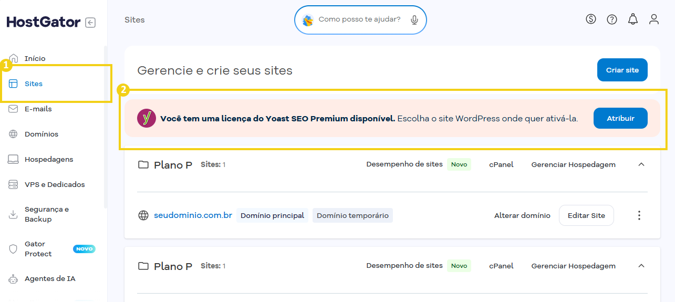Image resolution: width=675 pixels, height=302 pixels.
Task: Open cPanel for the second Plano P
Action: [x=501, y=266]
